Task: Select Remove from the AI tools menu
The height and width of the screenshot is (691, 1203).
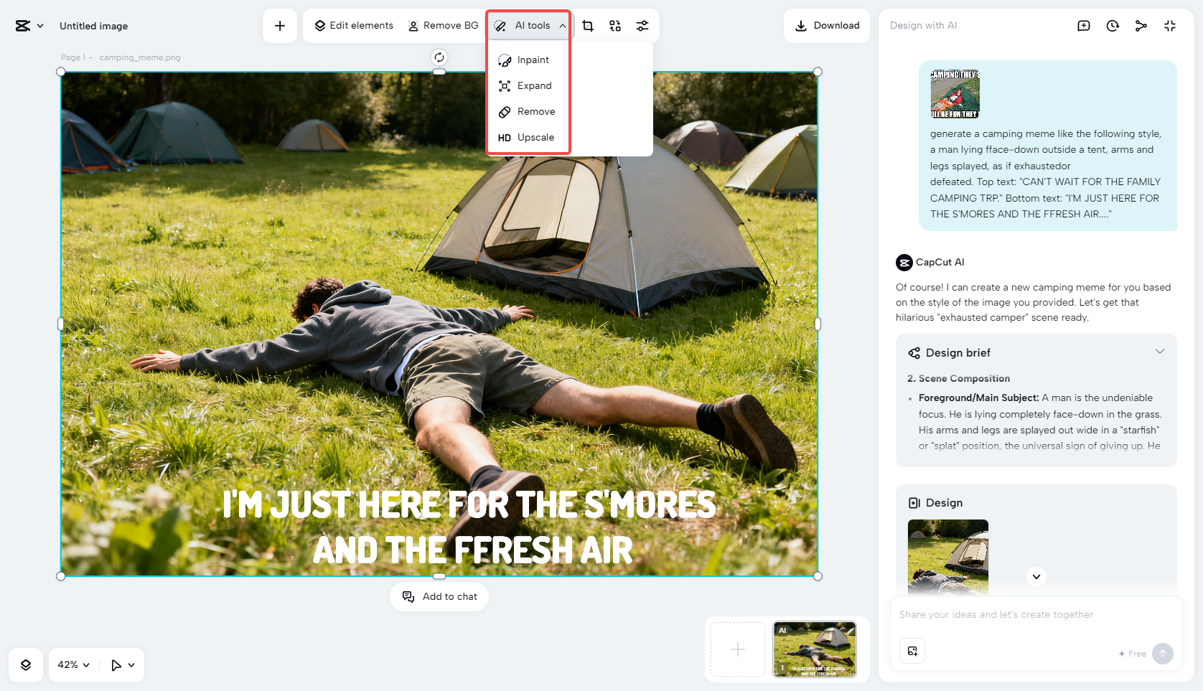Action: click(x=528, y=111)
